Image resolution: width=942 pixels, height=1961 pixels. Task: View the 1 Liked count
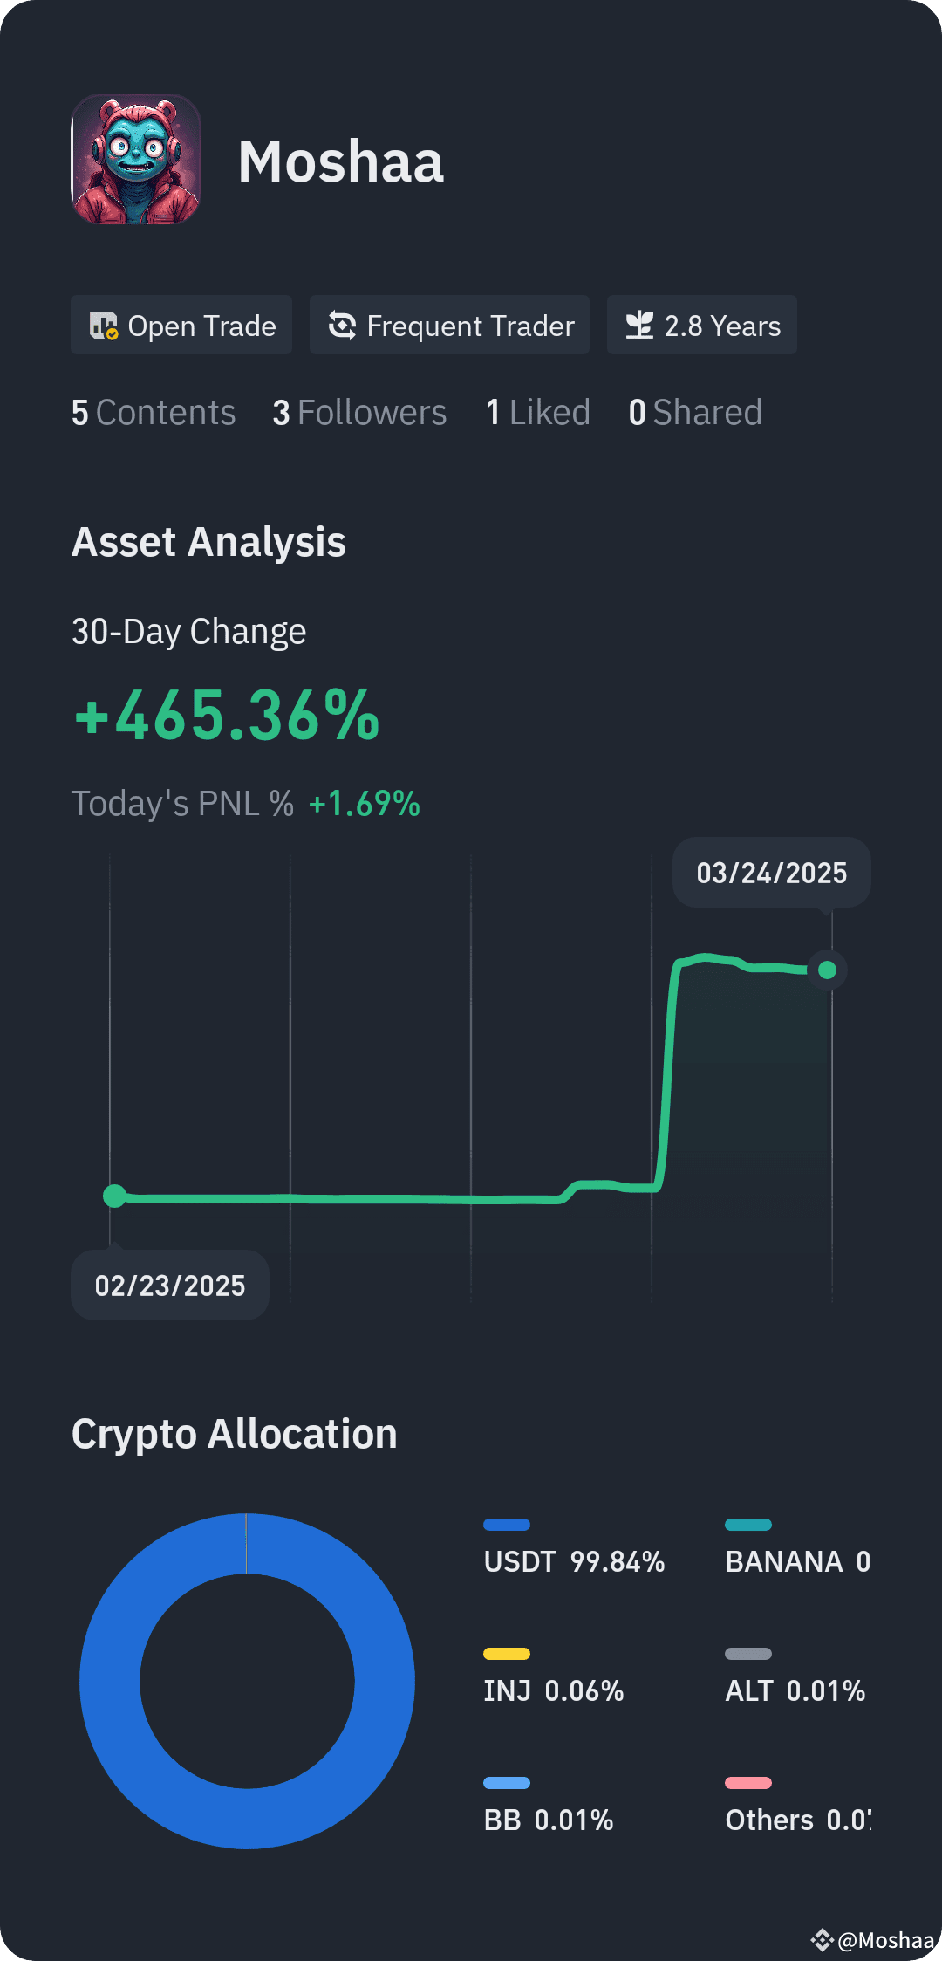coord(538,412)
